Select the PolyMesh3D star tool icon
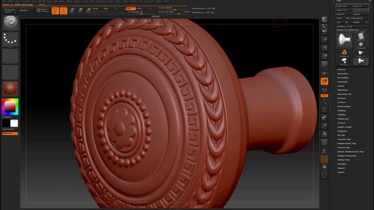 (361, 44)
